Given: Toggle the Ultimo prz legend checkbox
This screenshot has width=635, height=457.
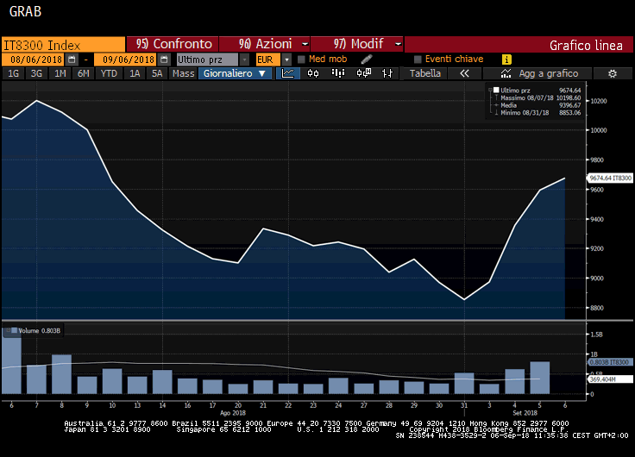Looking at the screenshot, I should pos(495,90).
